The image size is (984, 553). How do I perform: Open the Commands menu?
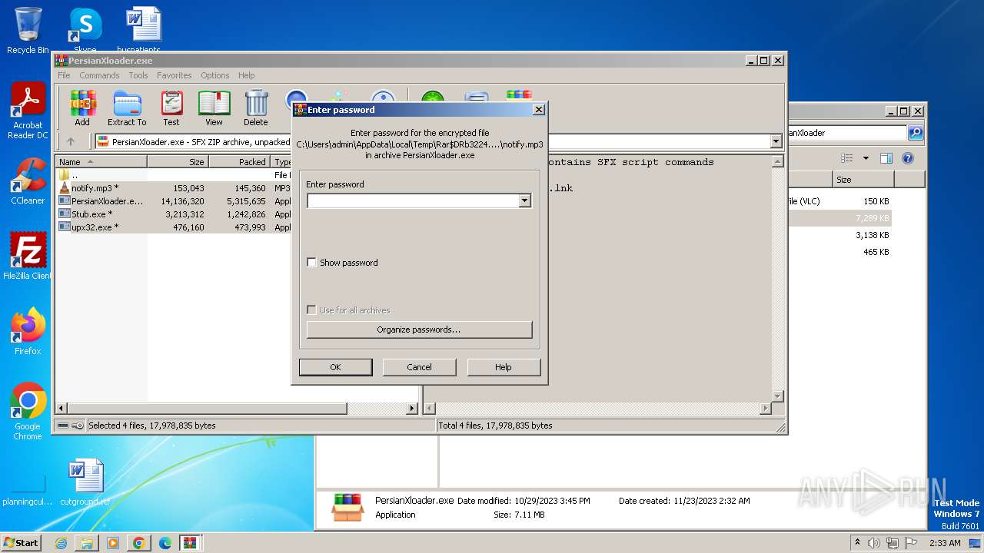coord(99,75)
